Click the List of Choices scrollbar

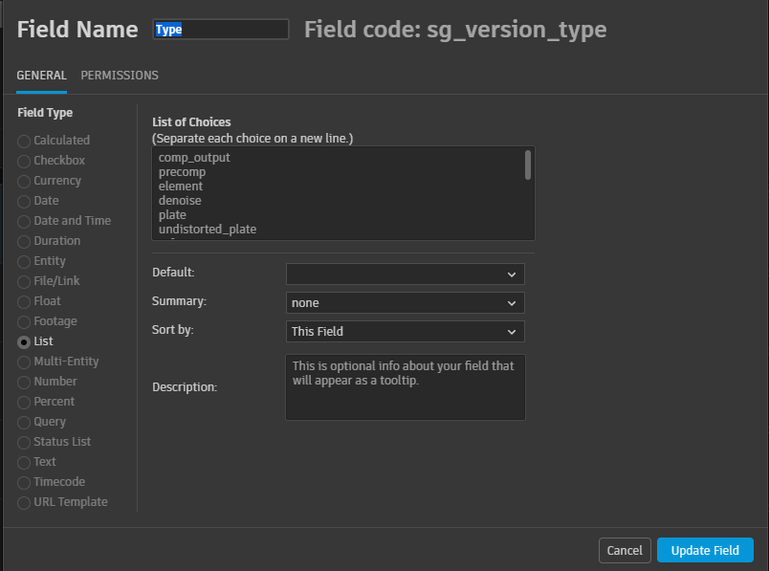[x=528, y=165]
